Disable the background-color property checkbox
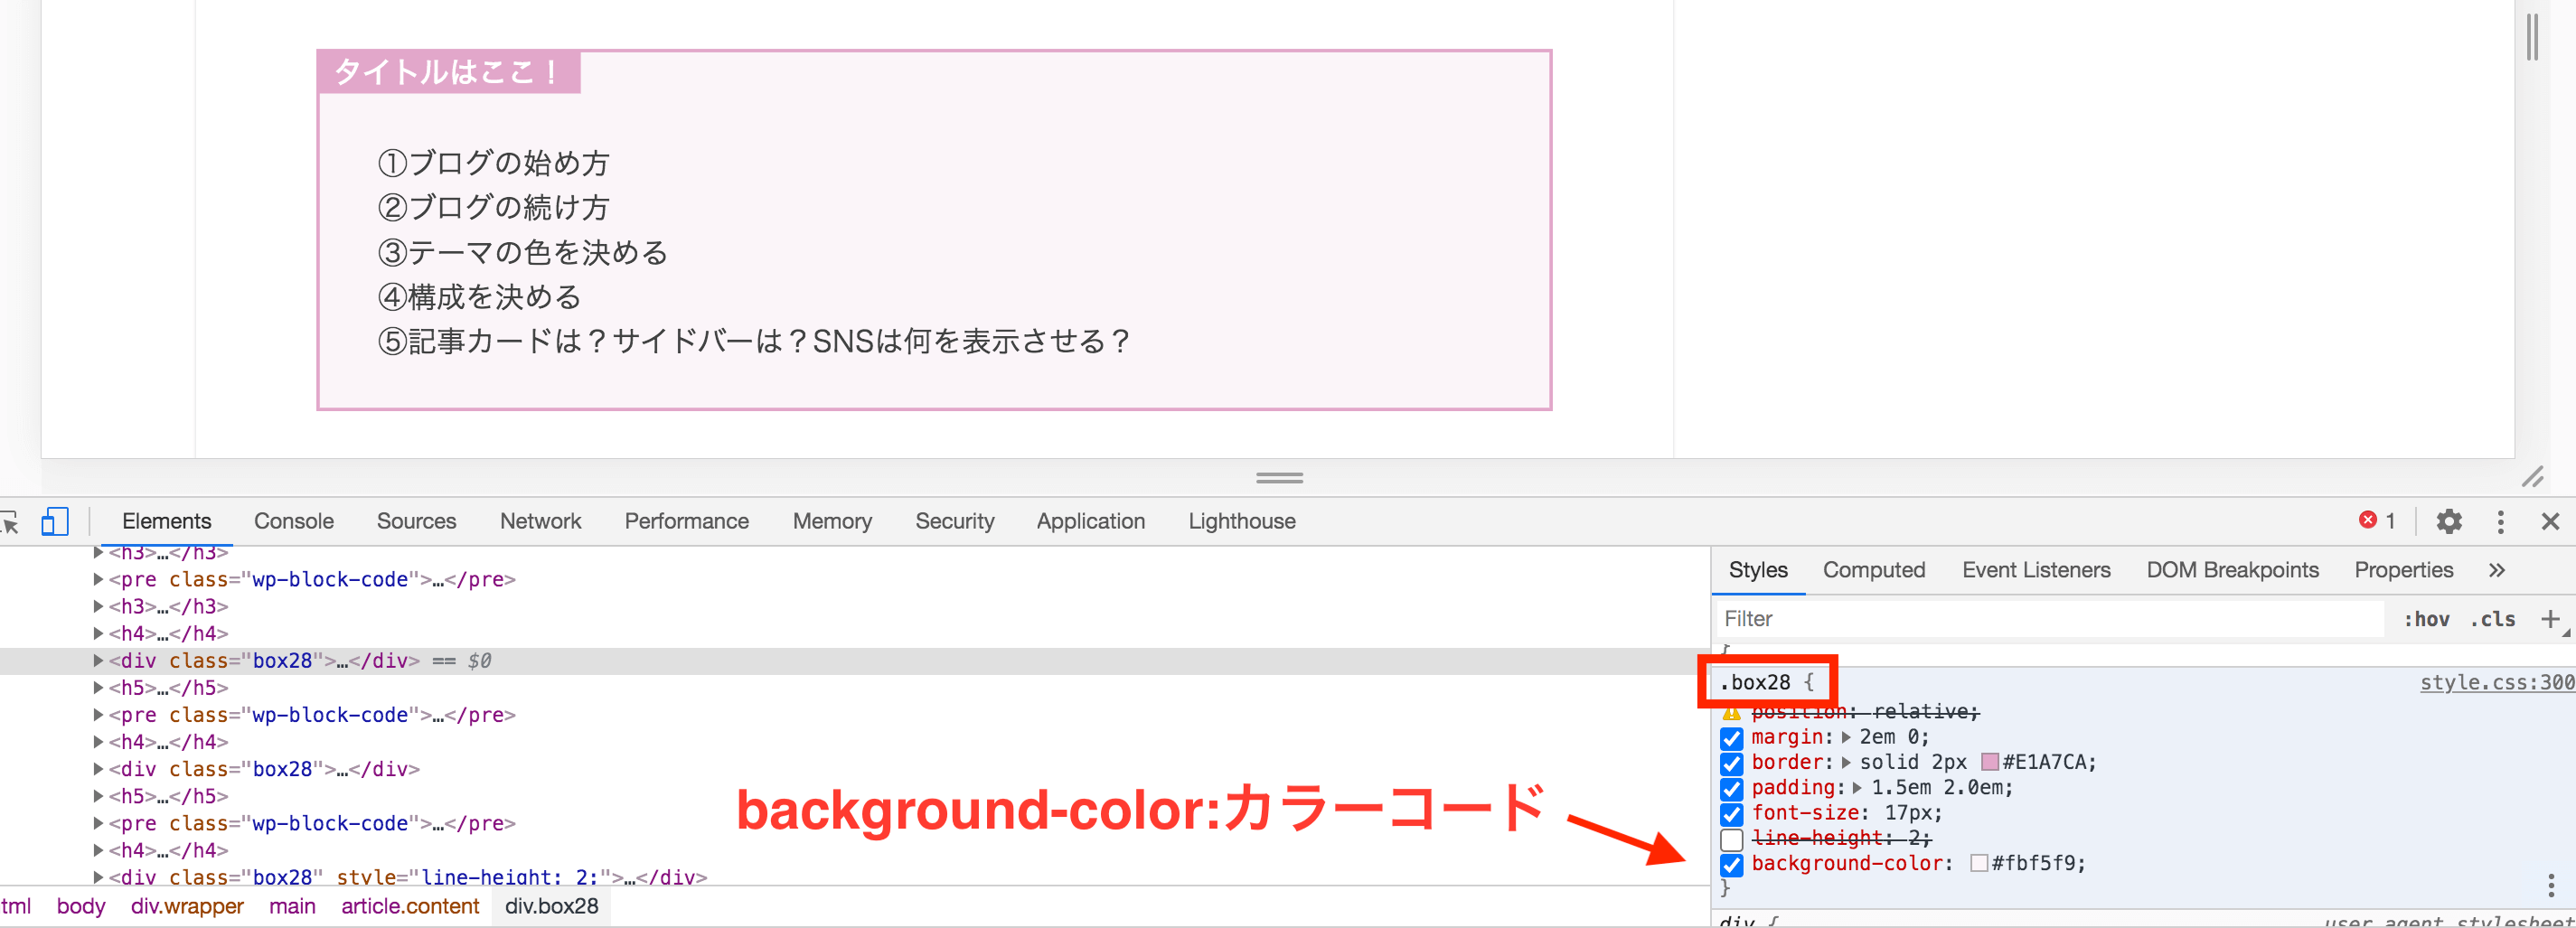This screenshot has height=928, width=2576. [1732, 864]
